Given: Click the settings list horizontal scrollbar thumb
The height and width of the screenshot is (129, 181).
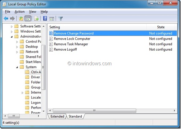Looking at the screenshot, I should [94, 111].
